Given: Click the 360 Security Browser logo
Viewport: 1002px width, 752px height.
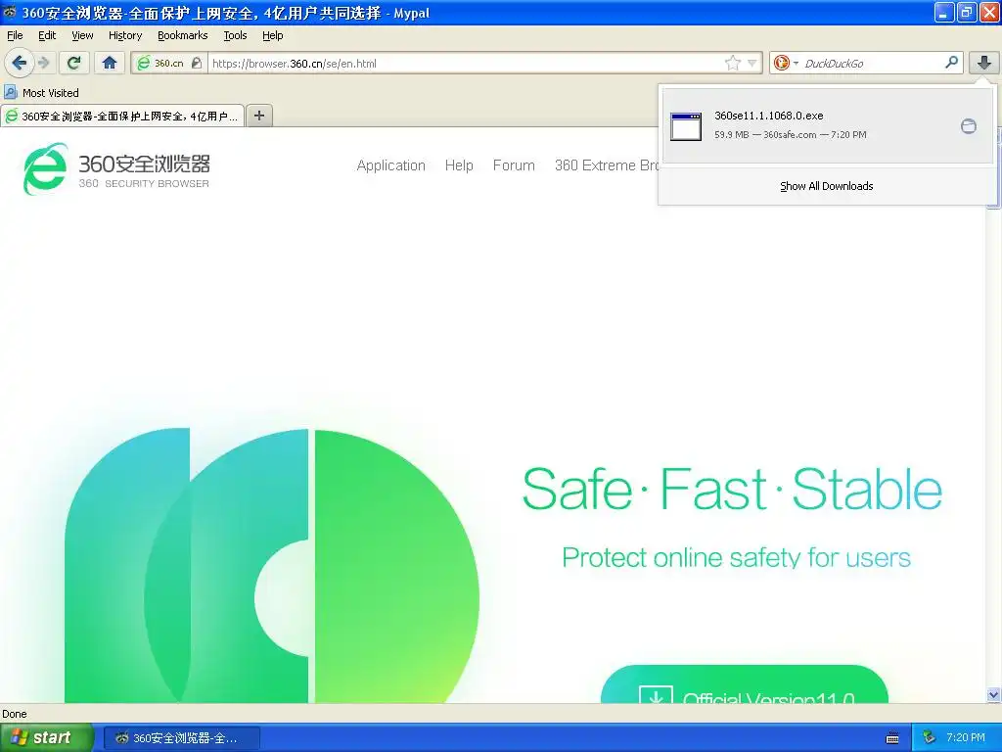Looking at the screenshot, I should point(116,168).
